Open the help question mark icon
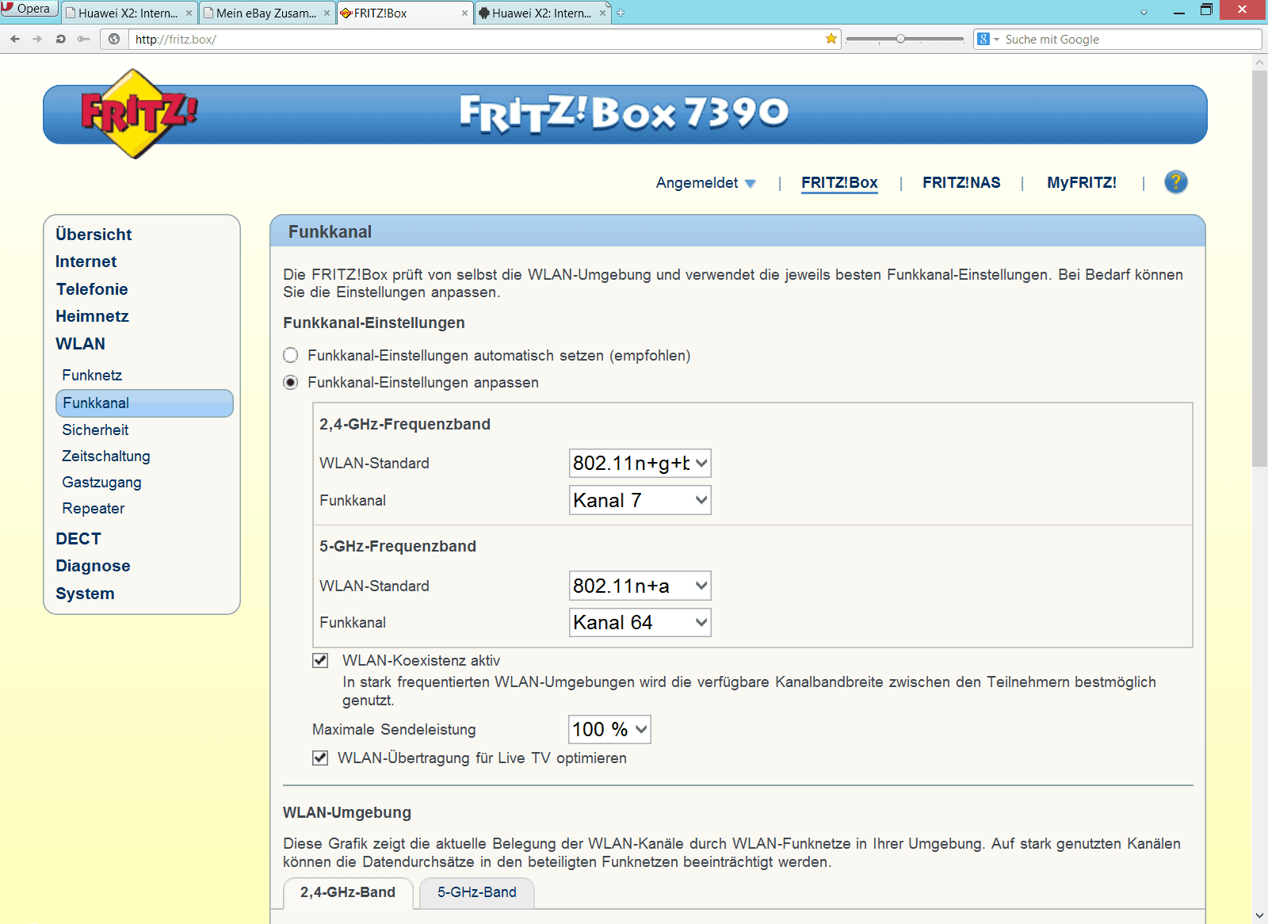This screenshot has height=924, width=1268. pyautogui.click(x=1176, y=182)
